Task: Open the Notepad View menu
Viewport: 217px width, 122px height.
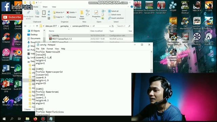Action: tap(57, 49)
